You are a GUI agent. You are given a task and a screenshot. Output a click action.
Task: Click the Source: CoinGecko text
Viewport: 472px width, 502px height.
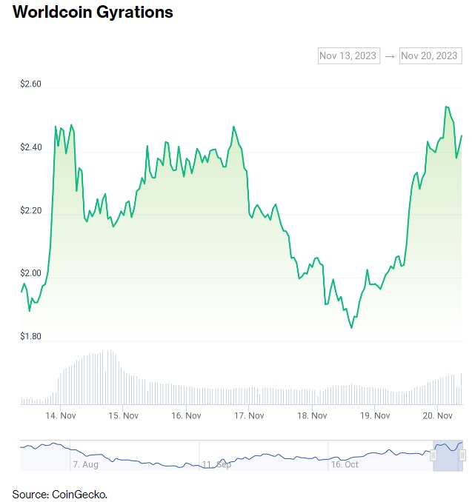coord(60,493)
